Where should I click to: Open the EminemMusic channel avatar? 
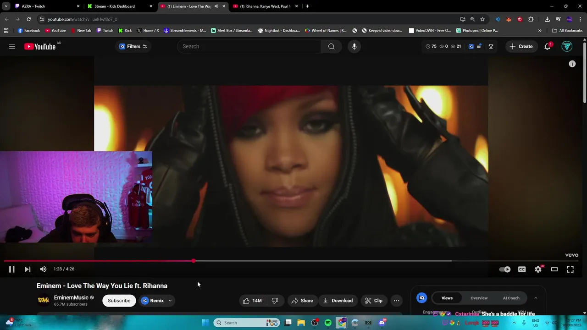pyautogui.click(x=44, y=300)
